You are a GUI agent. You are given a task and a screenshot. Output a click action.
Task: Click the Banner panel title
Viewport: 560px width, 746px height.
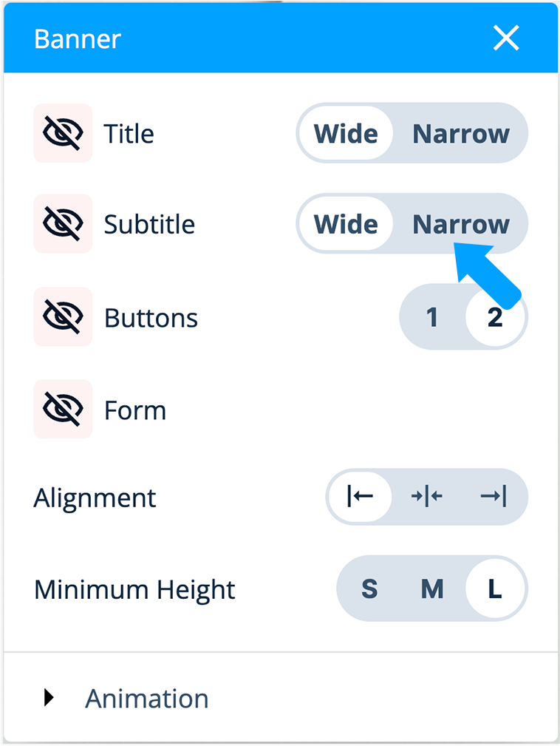[x=78, y=38]
